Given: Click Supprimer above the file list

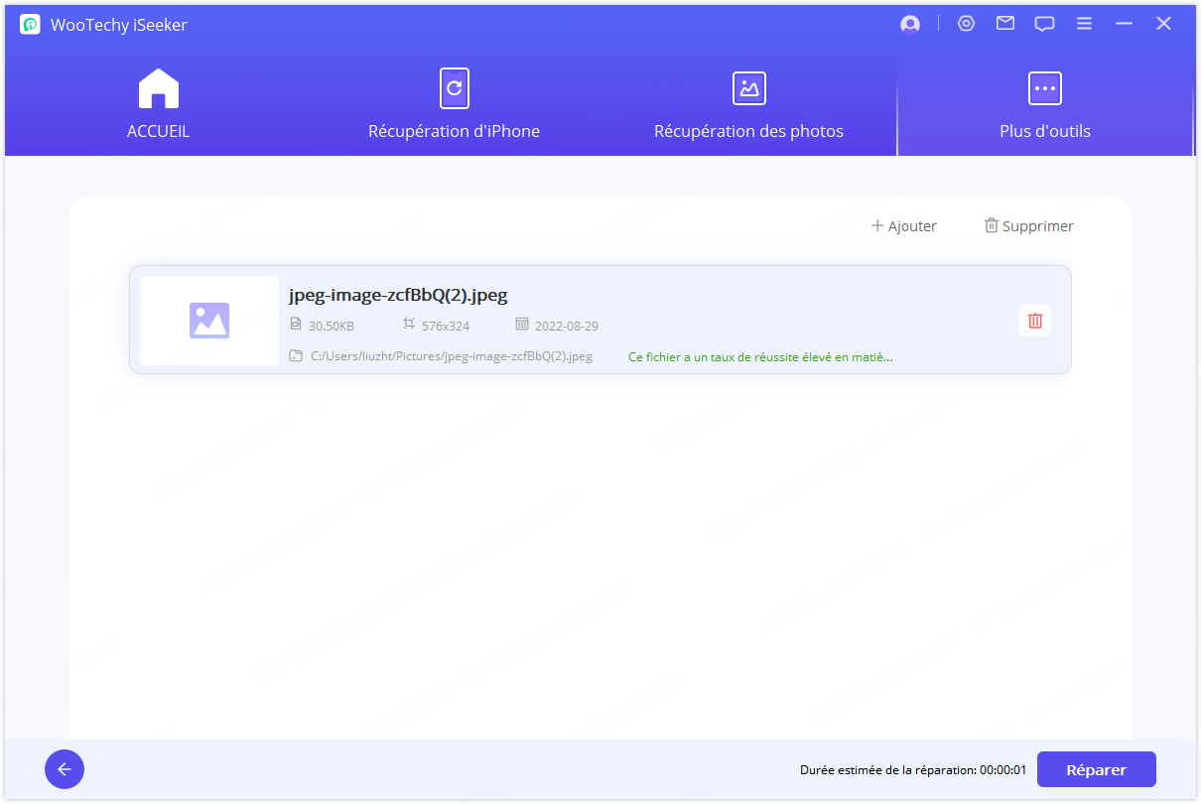Looking at the screenshot, I should tap(1028, 226).
